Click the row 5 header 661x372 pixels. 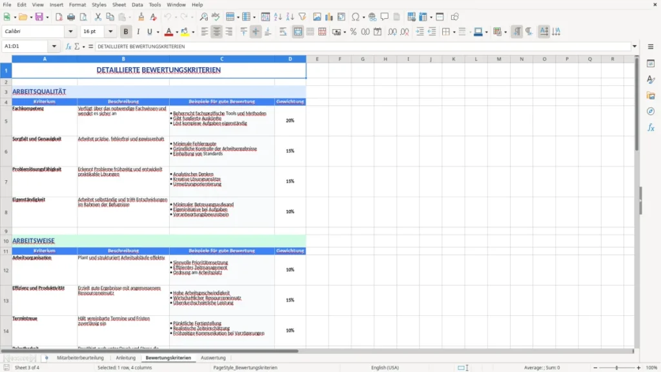tap(6, 121)
